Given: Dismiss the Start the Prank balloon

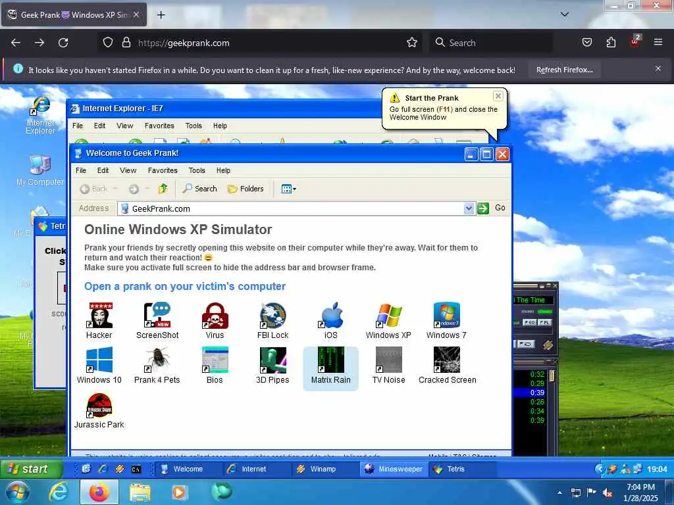Looking at the screenshot, I should pos(498,96).
